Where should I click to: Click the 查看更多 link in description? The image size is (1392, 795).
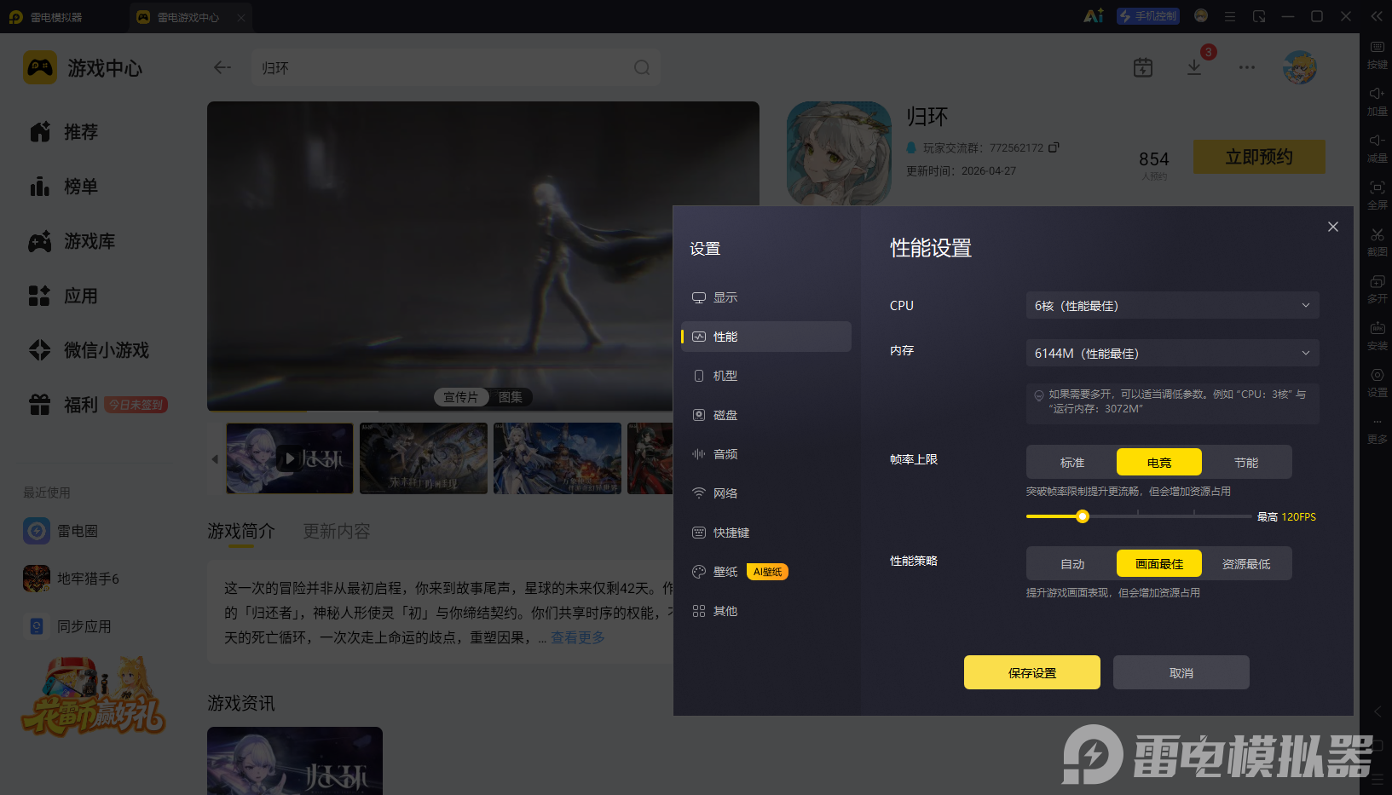[578, 637]
